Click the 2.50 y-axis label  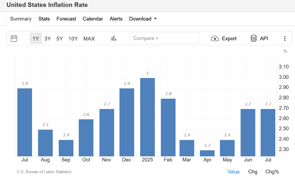(284, 129)
